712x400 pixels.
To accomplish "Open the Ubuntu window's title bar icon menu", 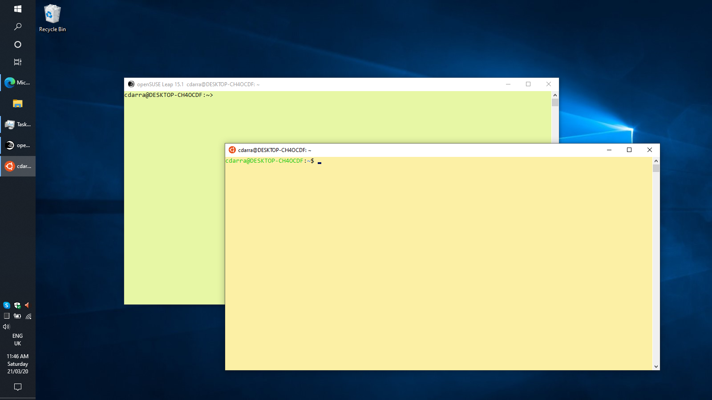I will coord(232,150).
